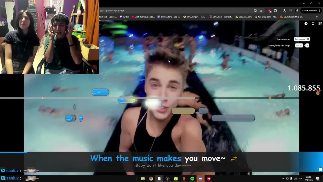Screen dimensions: 323x182
Task: Open Chrome from the taskbar
Action: [x=151, y=179]
